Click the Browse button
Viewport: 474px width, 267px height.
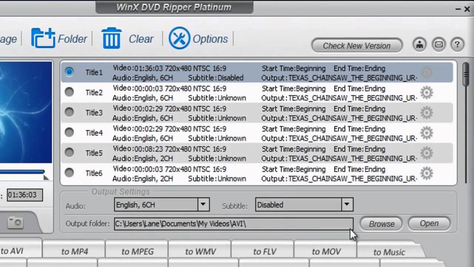click(x=381, y=224)
